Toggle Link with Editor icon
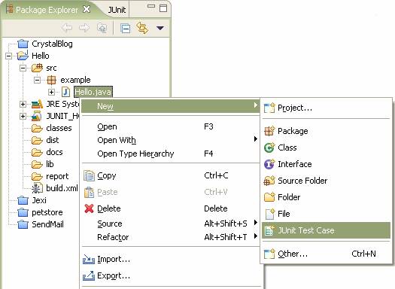 click(142, 28)
